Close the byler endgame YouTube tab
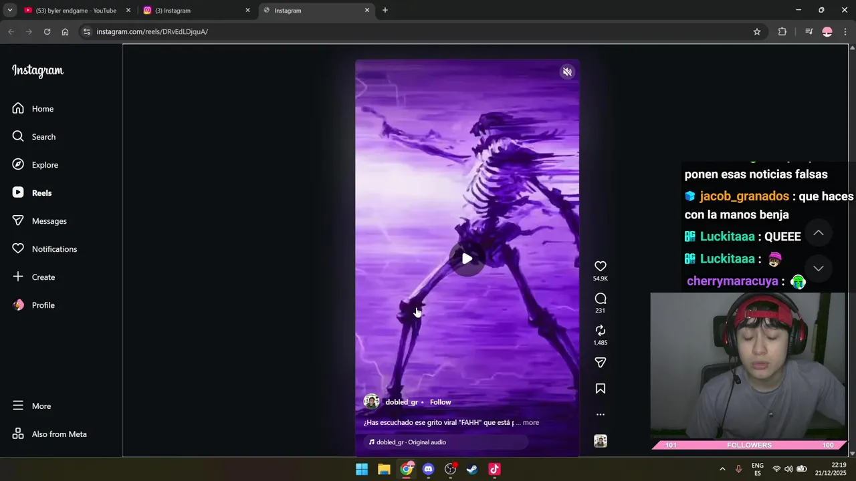Image resolution: width=856 pixels, height=481 pixels. pos(128,10)
